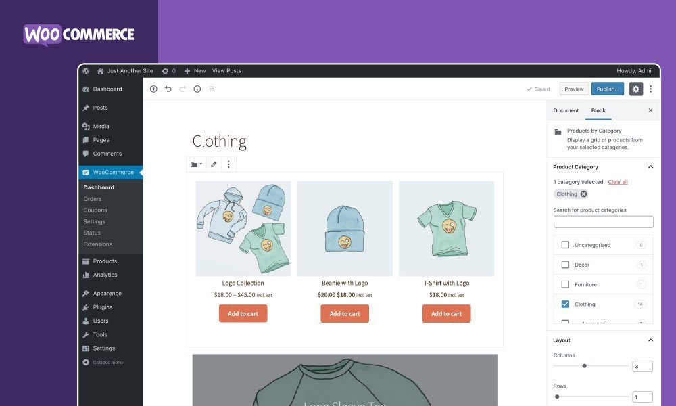The width and height of the screenshot is (676, 406).
Task: Click the T-Shirt with Logo product image
Action: [x=447, y=229]
